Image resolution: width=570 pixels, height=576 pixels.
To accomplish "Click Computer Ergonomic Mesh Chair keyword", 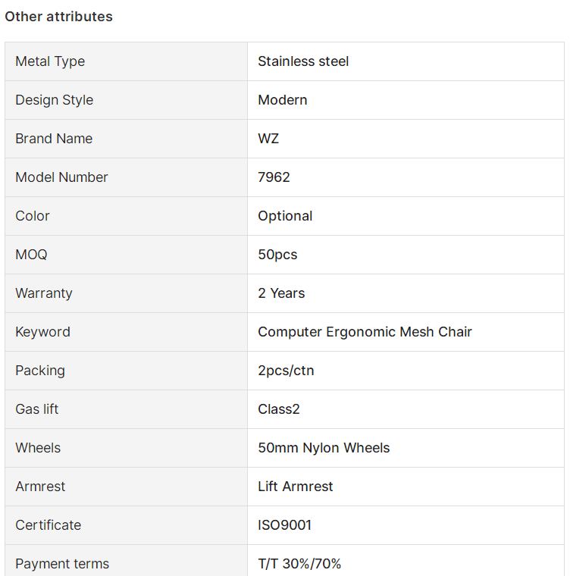I will (365, 332).
